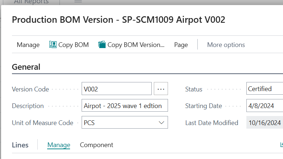
Task: Expand the Unit of Measure Code dropdown arrow
Action: pos(161,123)
